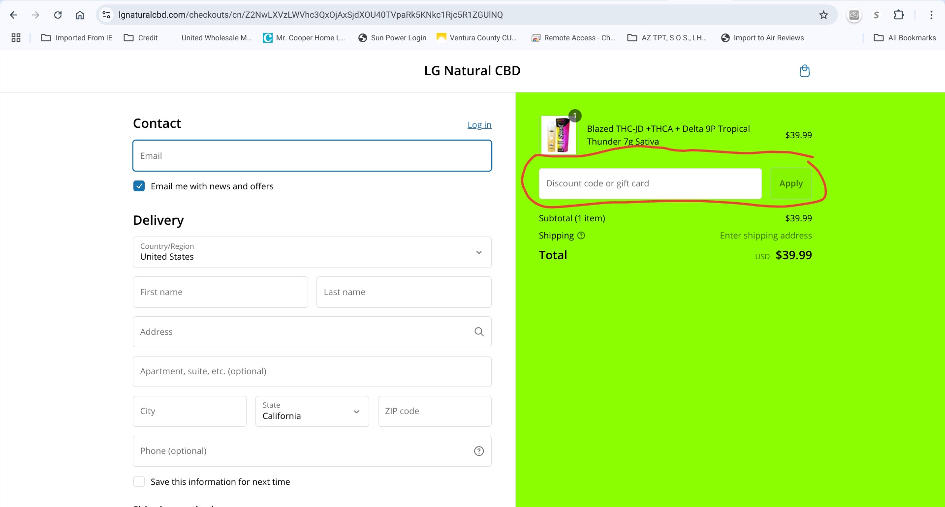Click the LG Natural CBD store title

pyautogui.click(x=472, y=71)
